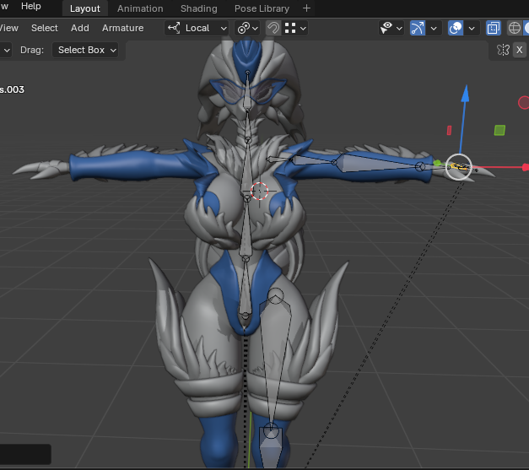The width and height of the screenshot is (529, 470).
Task: Expand gizmo options dropdown arrow
Action: (x=434, y=28)
